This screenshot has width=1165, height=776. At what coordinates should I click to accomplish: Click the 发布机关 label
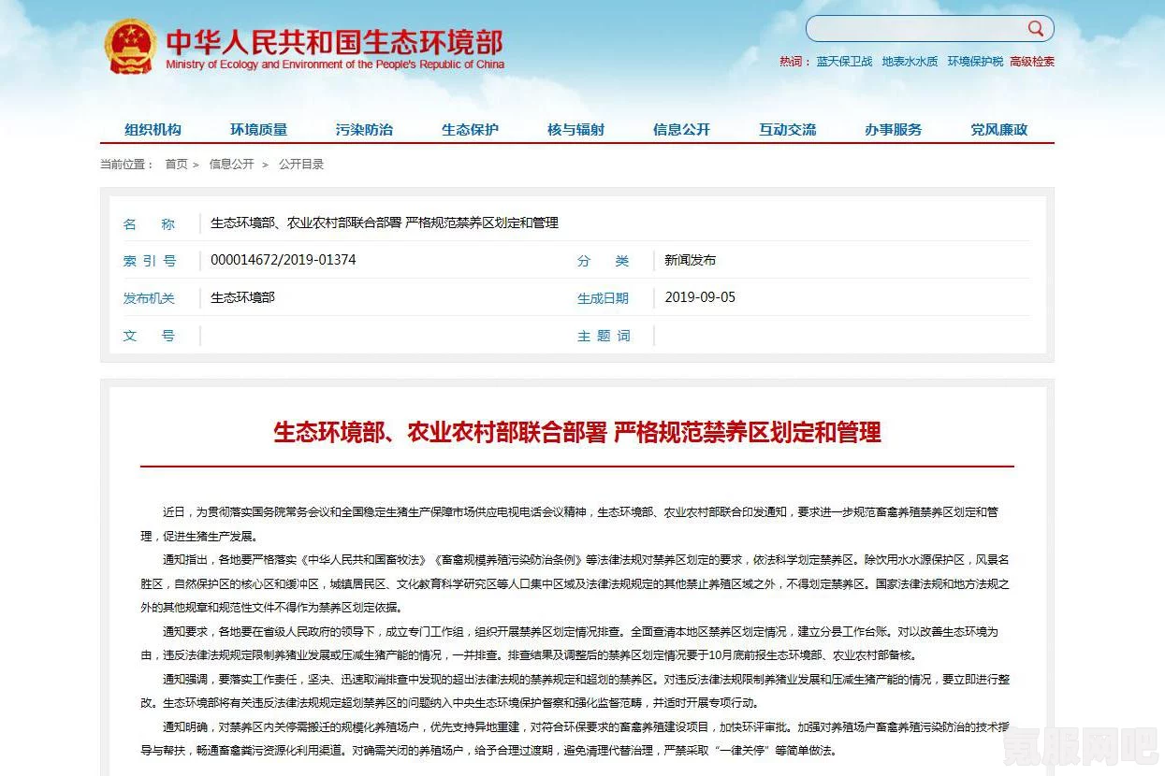click(x=149, y=298)
